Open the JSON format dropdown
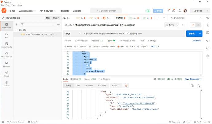The image size is (212, 124). pyautogui.click(x=116, y=86)
